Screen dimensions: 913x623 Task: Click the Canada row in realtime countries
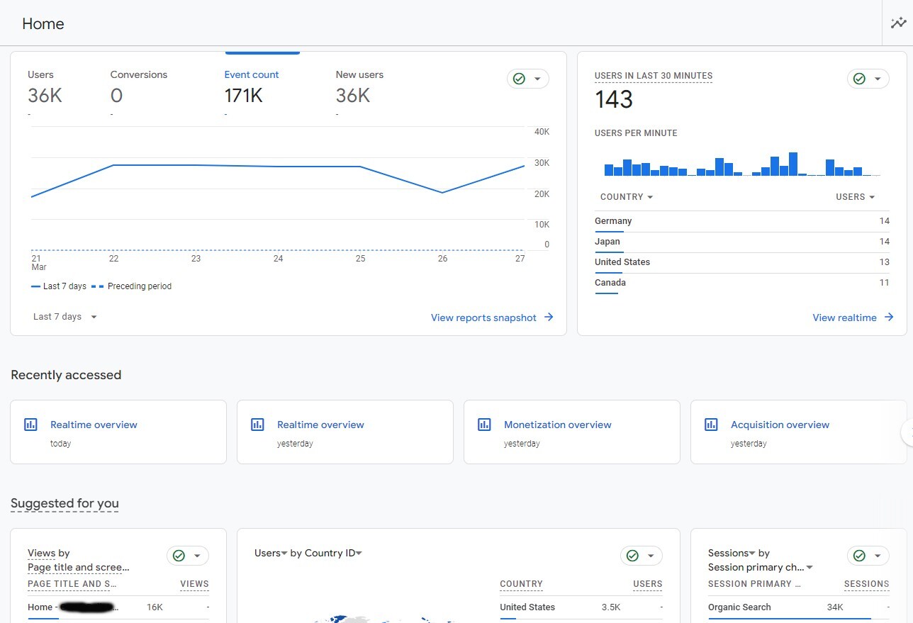pos(742,283)
